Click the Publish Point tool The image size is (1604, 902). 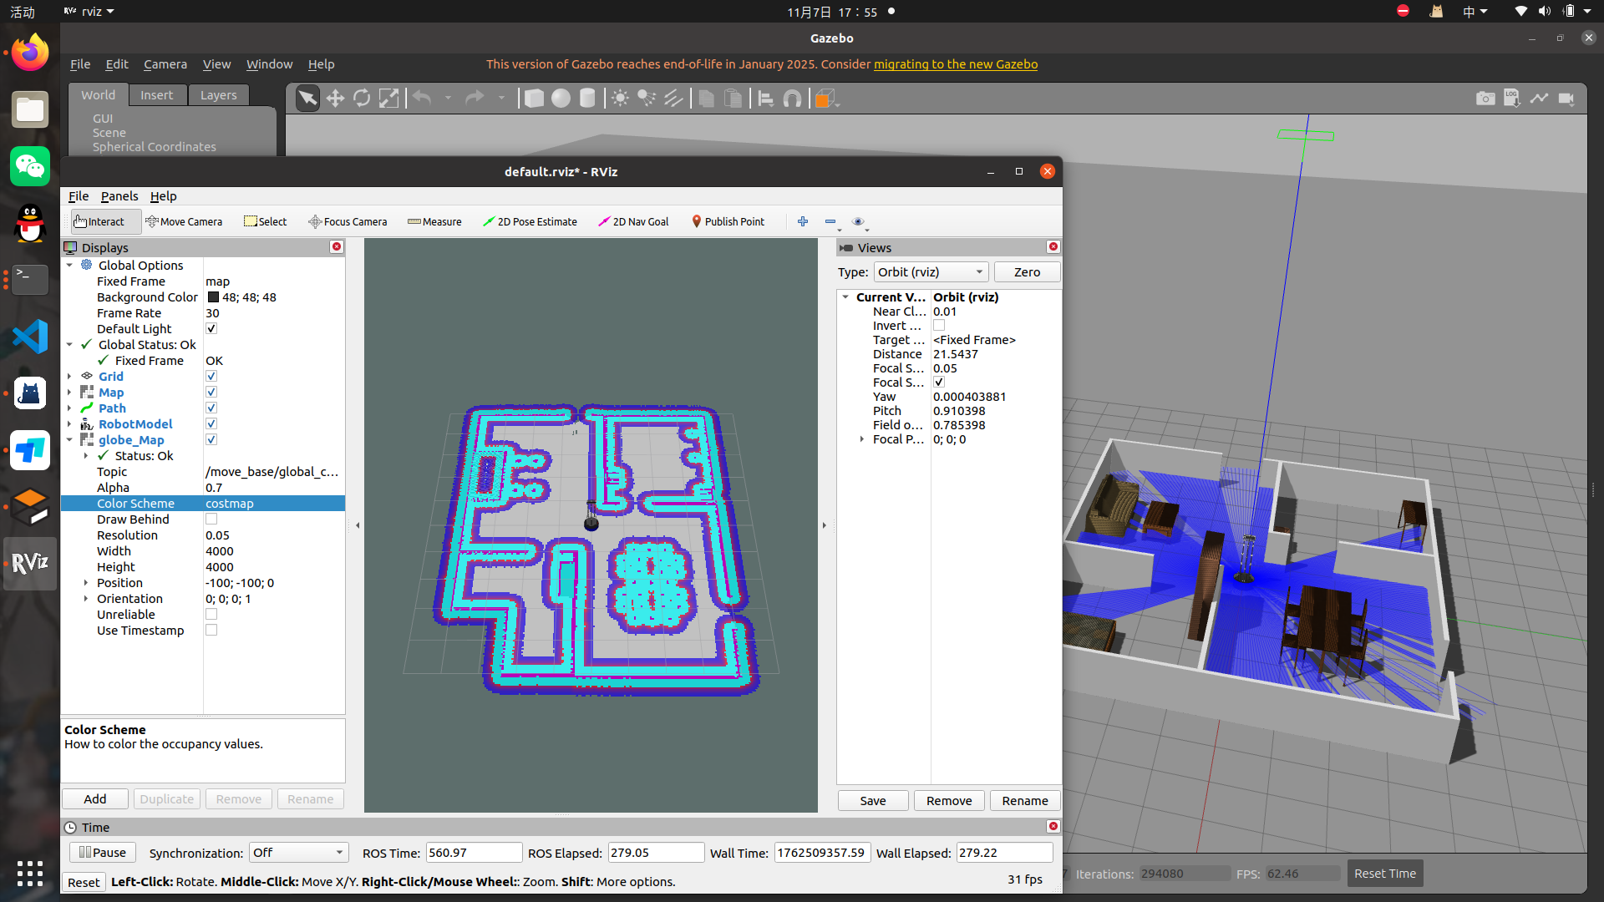click(x=728, y=221)
